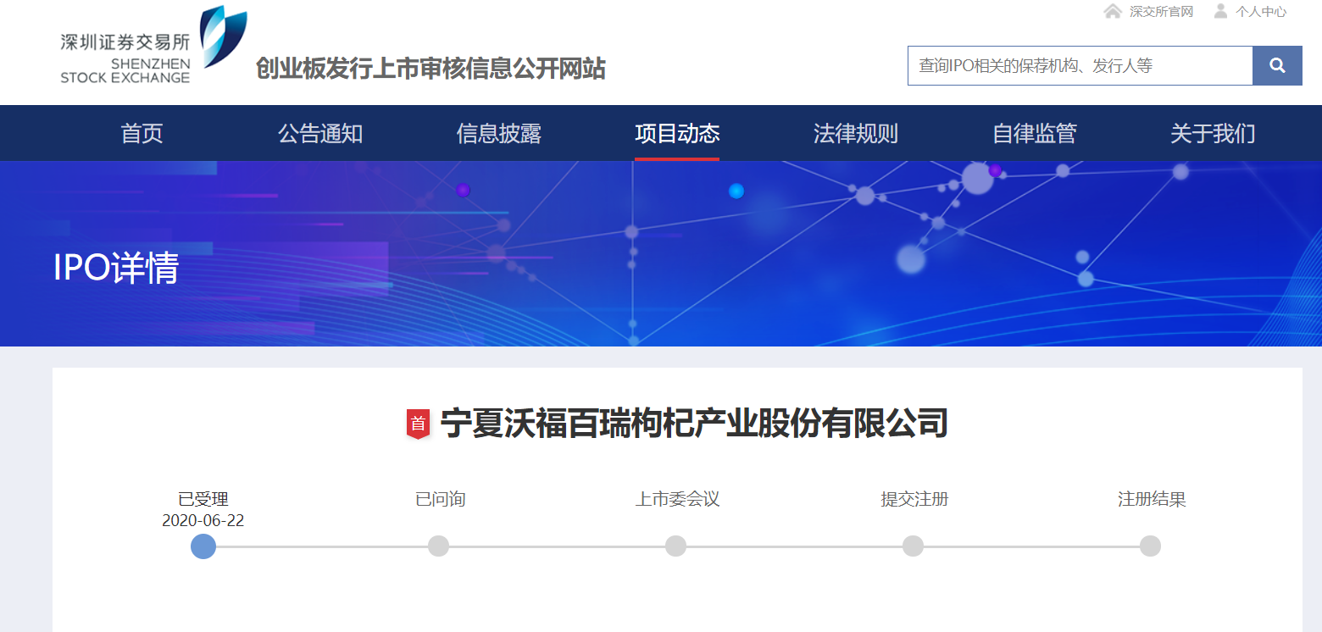Click the grey 上市委会议 progress node
This screenshot has width=1322, height=632.
(x=675, y=546)
